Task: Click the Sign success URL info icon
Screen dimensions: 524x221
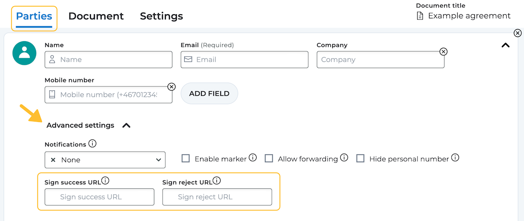Action: (x=105, y=181)
